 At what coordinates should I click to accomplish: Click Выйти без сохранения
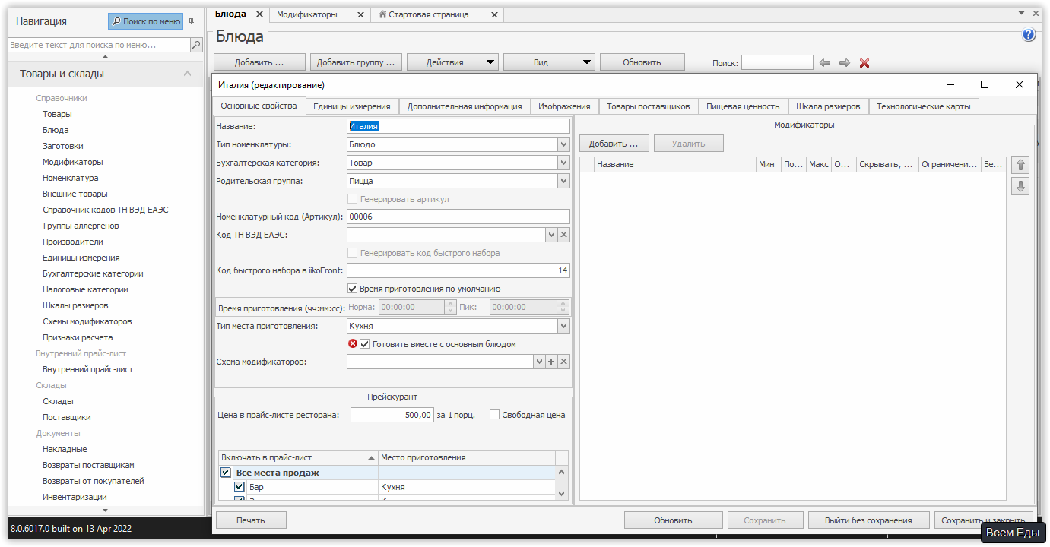[868, 520]
